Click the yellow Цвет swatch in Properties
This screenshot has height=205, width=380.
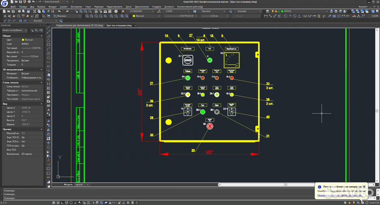(23, 40)
